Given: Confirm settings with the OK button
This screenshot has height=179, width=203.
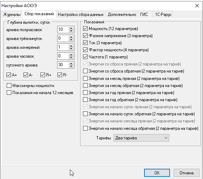Looking at the screenshot, I should [157, 173].
